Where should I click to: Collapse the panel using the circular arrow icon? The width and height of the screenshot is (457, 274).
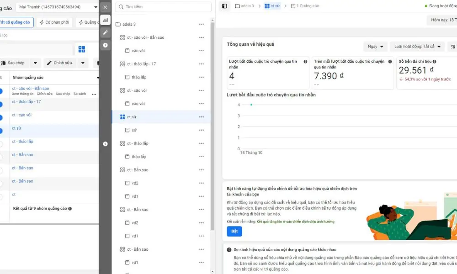click(105, 143)
